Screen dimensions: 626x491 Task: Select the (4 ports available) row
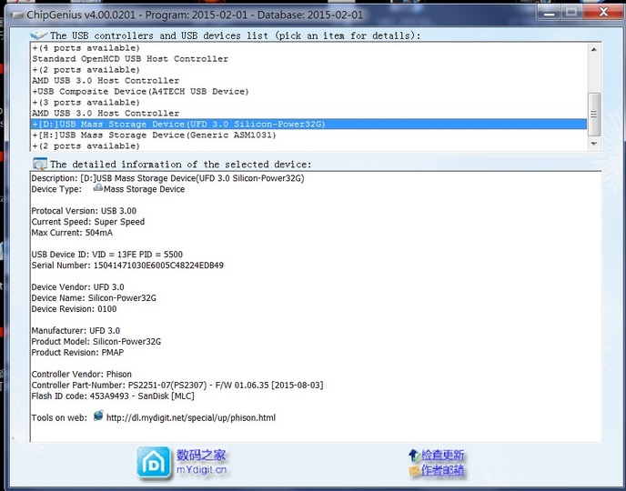tap(308, 48)
